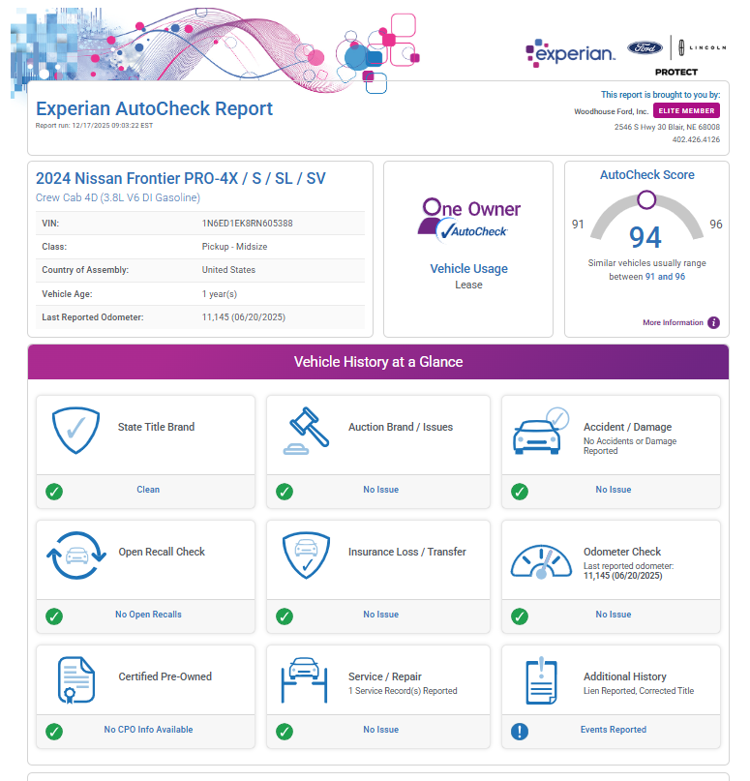Open the Events Reported link
The image size is (750, 781).
click(614, 730)
